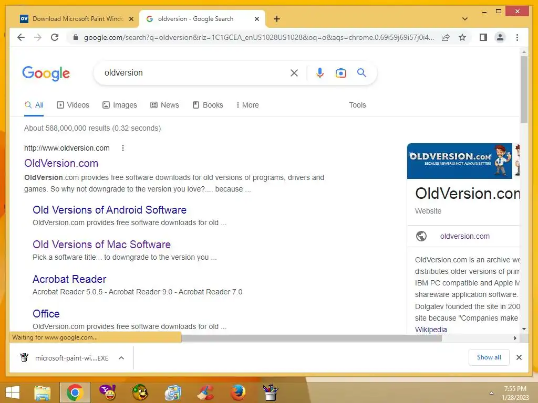Open the OldVersion.com result link
This screenshot has height=403, width=538.
61,163
